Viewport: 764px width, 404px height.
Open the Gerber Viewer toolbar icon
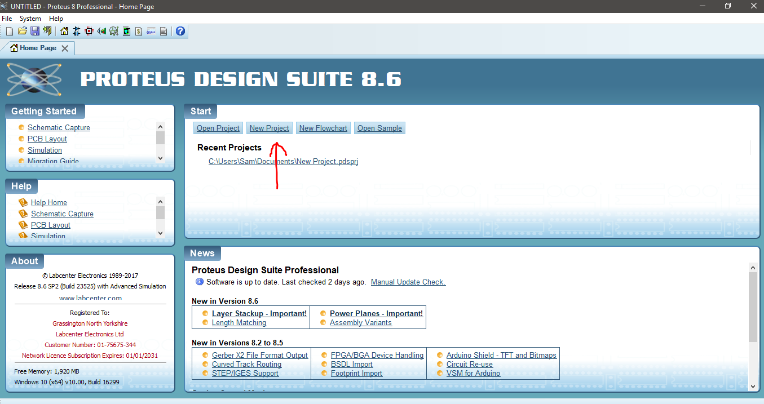pos(114,31)
